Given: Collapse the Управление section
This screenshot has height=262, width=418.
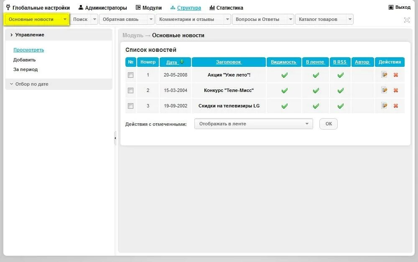Looking at the screenshot, I should point(59,35).
